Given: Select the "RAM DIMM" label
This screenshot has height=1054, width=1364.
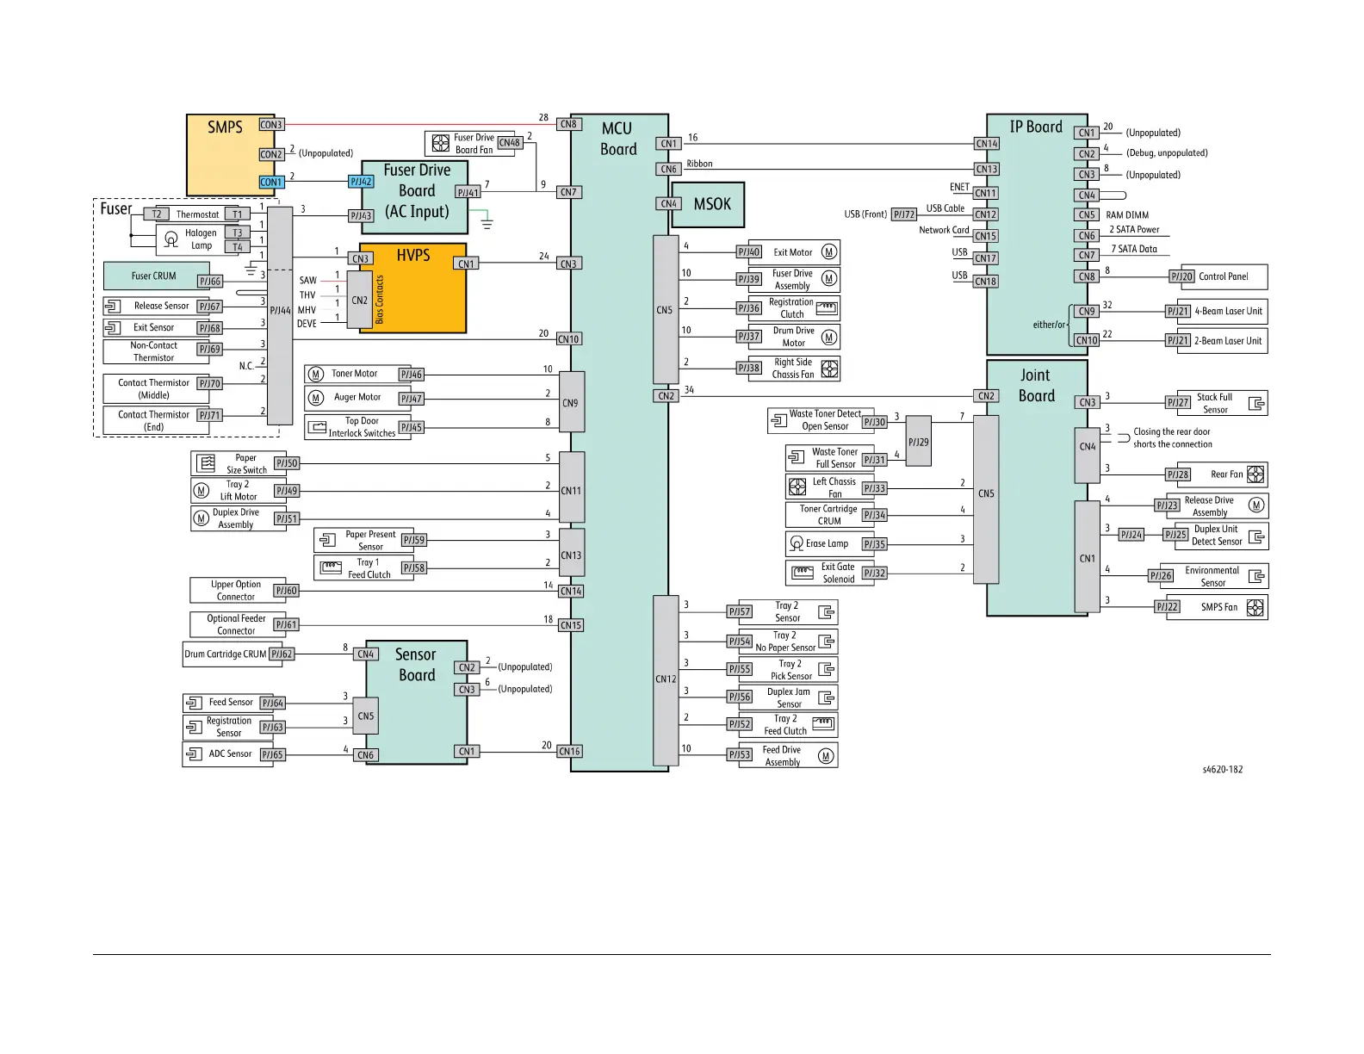Looking at the screenshot, I should [x=1127, y=215].
